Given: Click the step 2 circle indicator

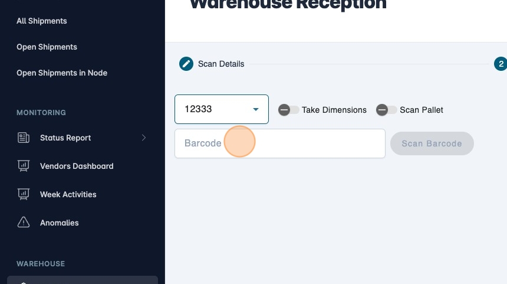Looking at the screenshot, I should tap(501, 64).
